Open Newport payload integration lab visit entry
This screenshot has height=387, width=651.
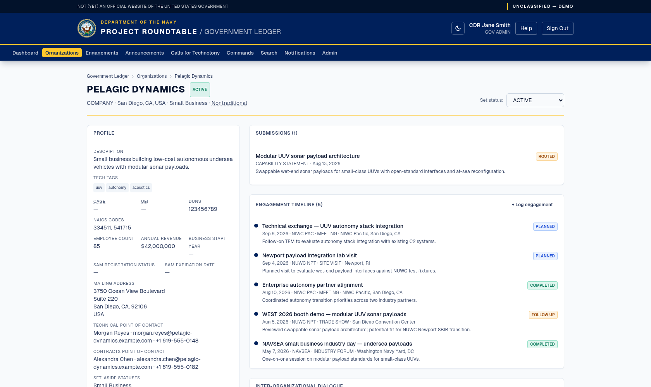(309, 255)
